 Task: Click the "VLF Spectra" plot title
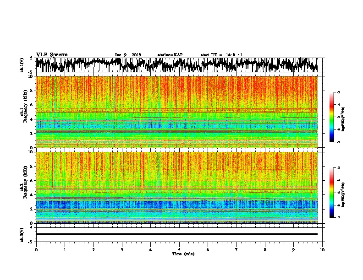[52, 55]
